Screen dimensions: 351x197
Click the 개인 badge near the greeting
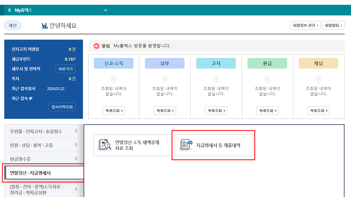click(x=12, y=25)
